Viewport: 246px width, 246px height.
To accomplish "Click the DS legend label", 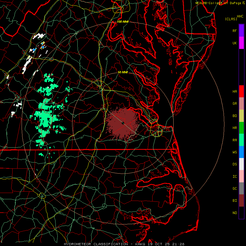I will (235, 164).
